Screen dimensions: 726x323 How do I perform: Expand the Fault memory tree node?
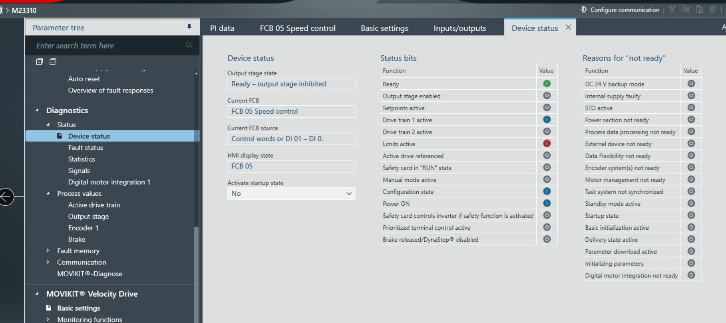coord(48,250)
